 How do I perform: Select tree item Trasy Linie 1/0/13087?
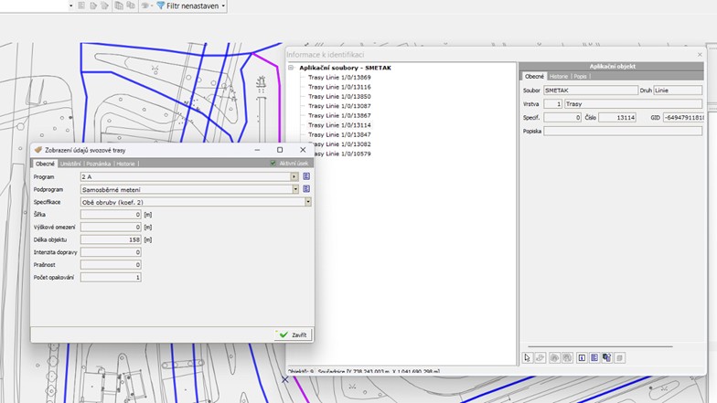(x=339, y=106)
